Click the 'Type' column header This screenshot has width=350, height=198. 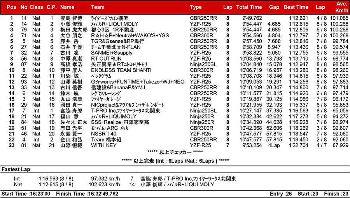tap(196, 7)
